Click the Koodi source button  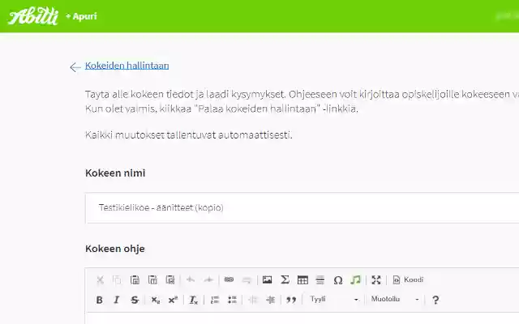[x=408, y=279]
